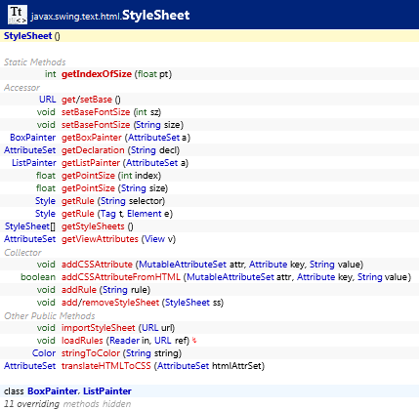Click the Reader parameter type in loadRules

[x=125, y=341]
